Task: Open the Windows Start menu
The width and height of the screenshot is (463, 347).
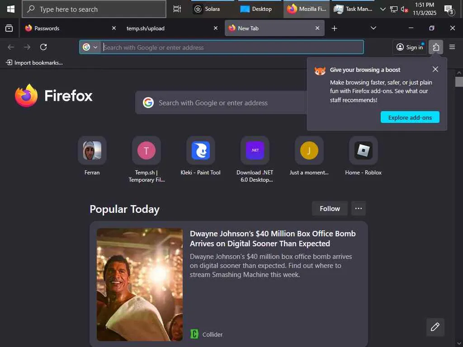Action: coord(11,9)
